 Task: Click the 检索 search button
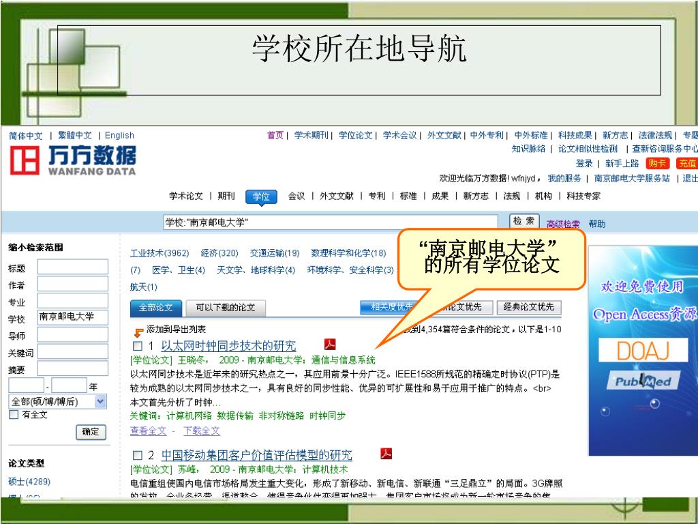(x=524, y=221)
